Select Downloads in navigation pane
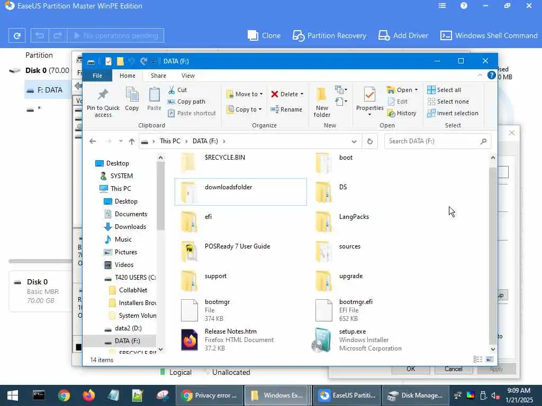The width and height of the screenshot is (542, 406). 125,227
